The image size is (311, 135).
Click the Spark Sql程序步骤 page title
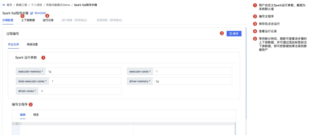coord(15,13)
